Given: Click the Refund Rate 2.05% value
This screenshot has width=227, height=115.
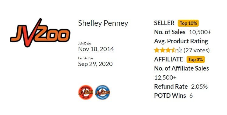Looking at the screenshot, I should tap(199, 87).
